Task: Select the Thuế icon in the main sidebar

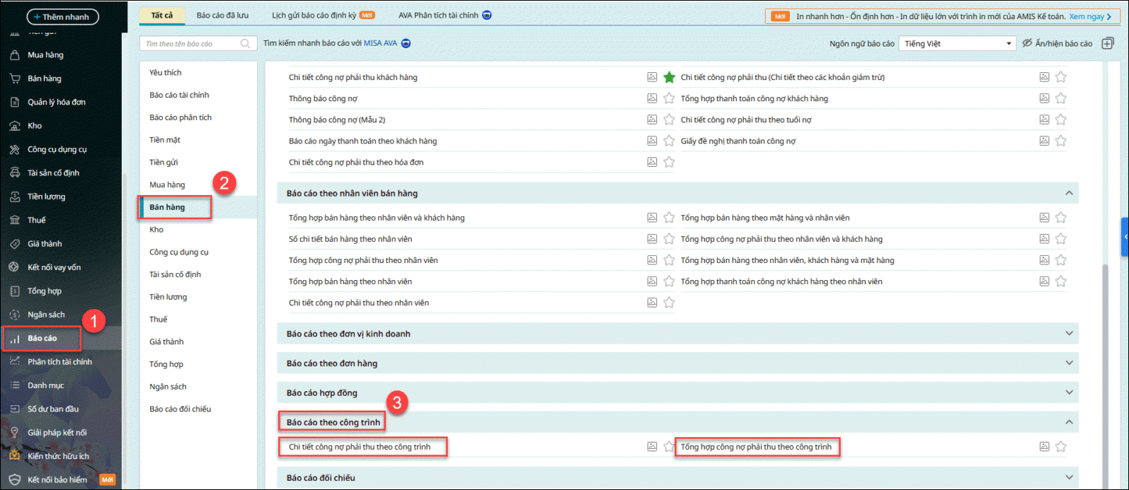Action: click(15, 220)
